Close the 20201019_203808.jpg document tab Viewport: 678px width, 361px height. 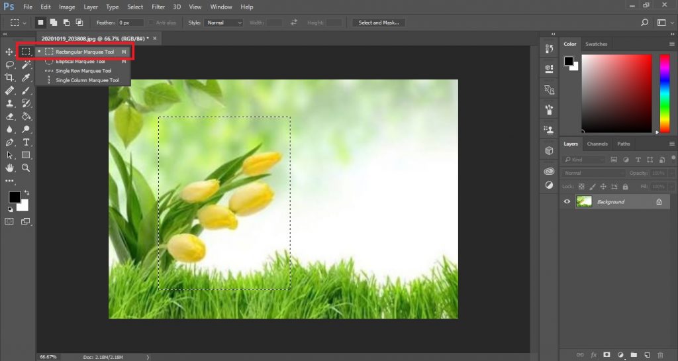155,38
